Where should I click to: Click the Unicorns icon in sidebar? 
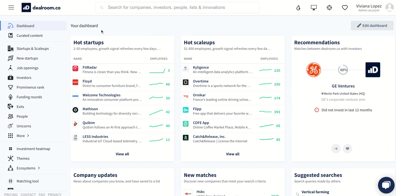pyautogui.click(x=11, y=126)
